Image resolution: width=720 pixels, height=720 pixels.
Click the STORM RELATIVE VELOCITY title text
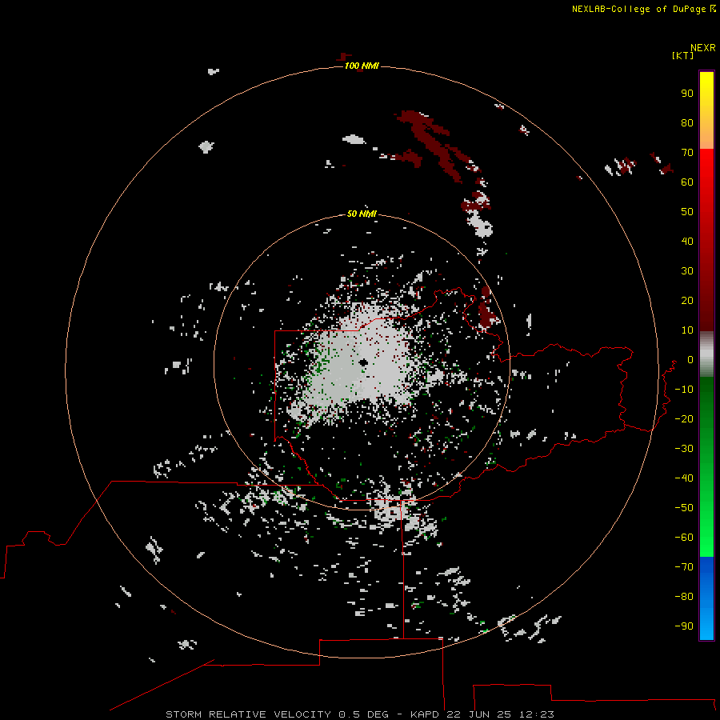[x=248, y=714]
